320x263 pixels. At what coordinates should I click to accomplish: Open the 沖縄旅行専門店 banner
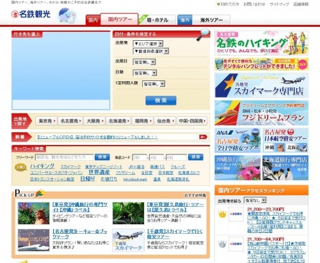coord(237,168)
